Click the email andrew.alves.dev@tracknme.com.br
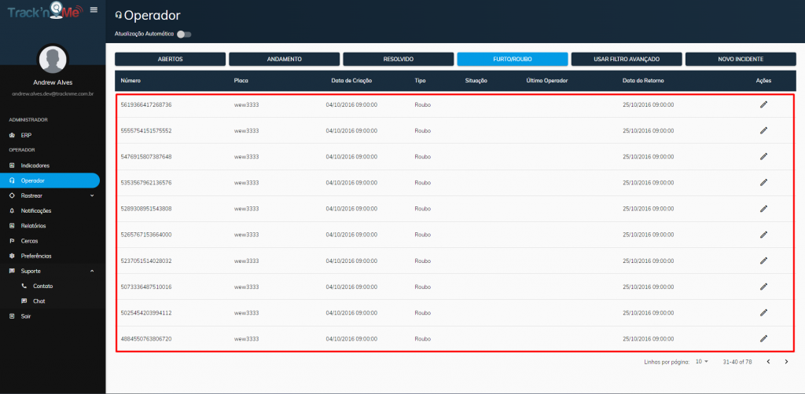The image size is (805, 394). coord(53,93)
